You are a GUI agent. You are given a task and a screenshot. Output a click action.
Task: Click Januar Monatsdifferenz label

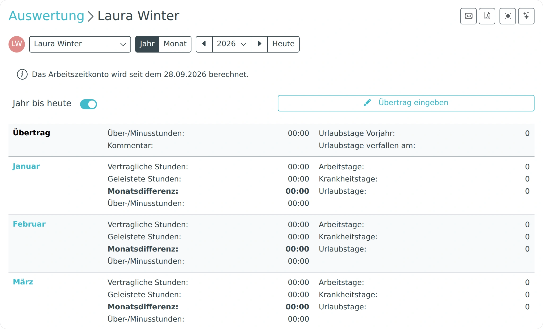[x=143, y=191]
